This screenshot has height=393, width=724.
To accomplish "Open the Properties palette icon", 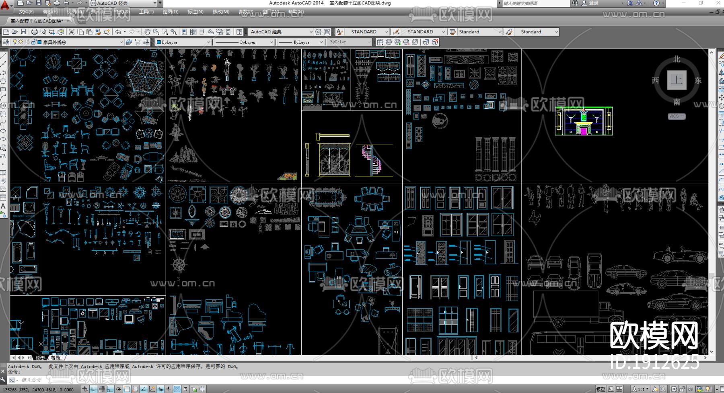I will pos(184,32).
